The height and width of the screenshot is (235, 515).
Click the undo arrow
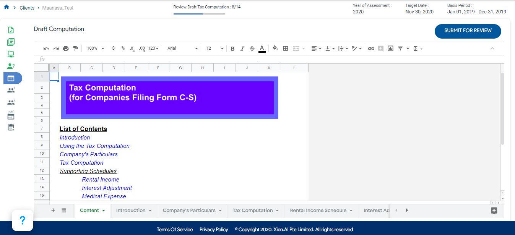[46, 49]
